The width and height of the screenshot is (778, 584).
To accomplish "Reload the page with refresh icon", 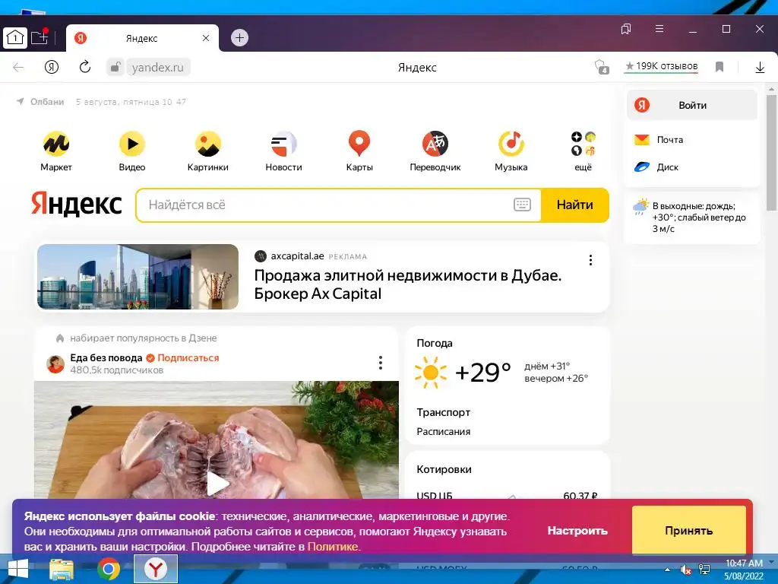I will (x=85, y=67).
